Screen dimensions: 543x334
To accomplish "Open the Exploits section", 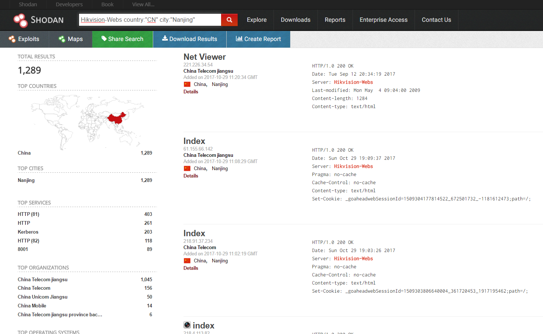I will pyautogui.click(x=24, y=39).
